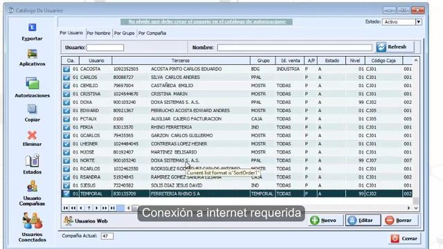Go to first record in navigator
The height and width of the screenshot is (249, 443).
click(x=66, y=208)
